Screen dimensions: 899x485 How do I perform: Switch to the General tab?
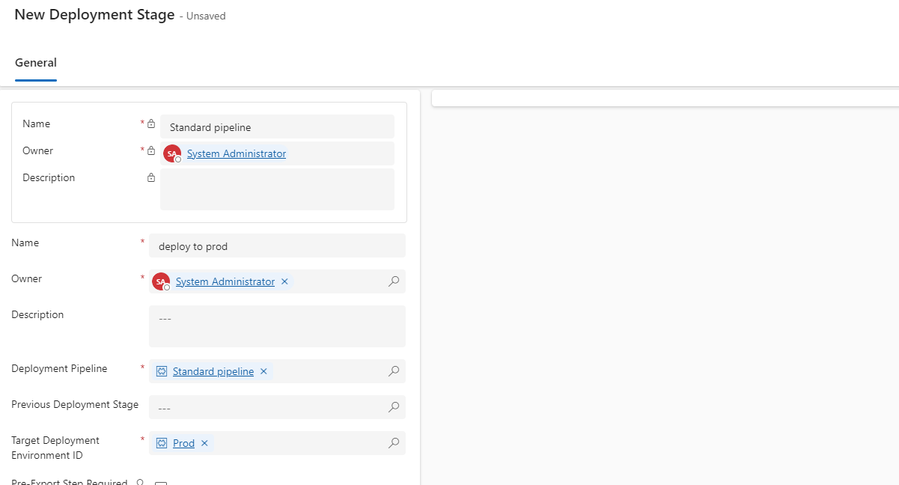35,63
